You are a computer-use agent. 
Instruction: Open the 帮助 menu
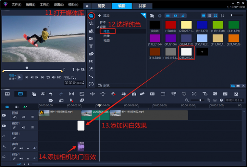click(x=73, y=5)
